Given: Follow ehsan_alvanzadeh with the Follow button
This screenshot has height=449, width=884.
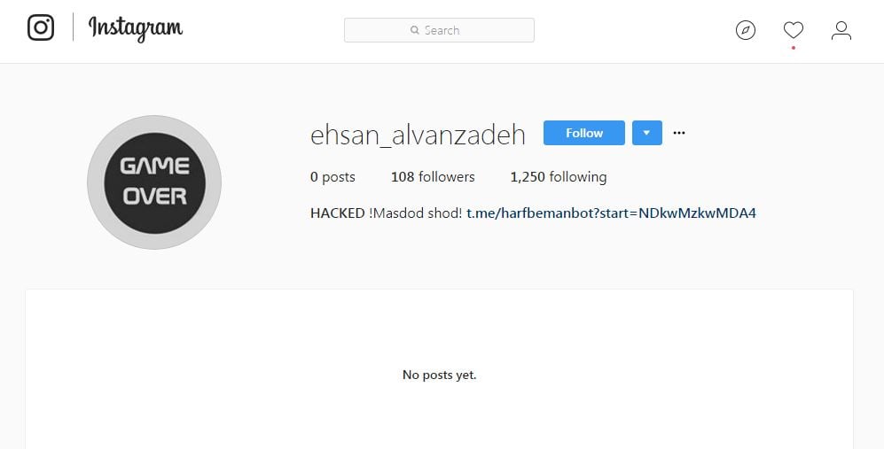Looking at the screenshot, I should point(584,133).
